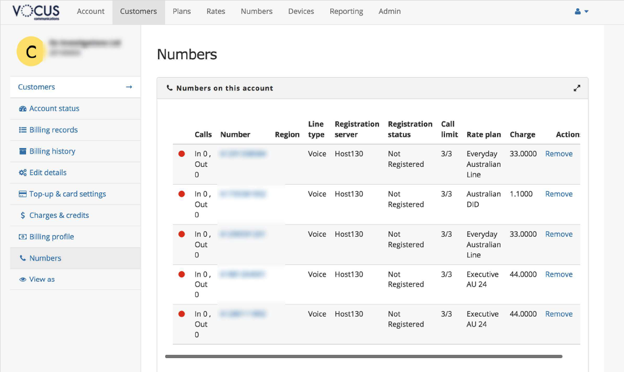Viewport: 624px width, 372px height.
Task: Click the Top-up & card settings icon
Action: [x=23, y=195]
